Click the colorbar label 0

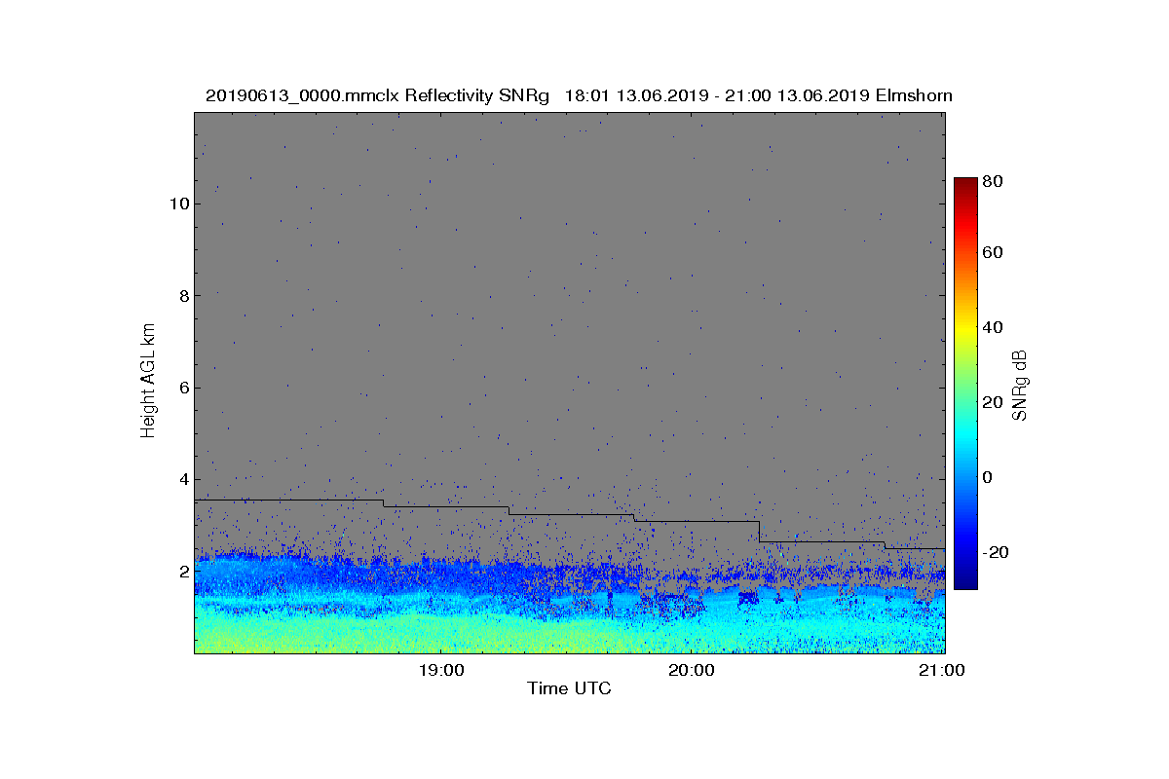coord(988,477)
